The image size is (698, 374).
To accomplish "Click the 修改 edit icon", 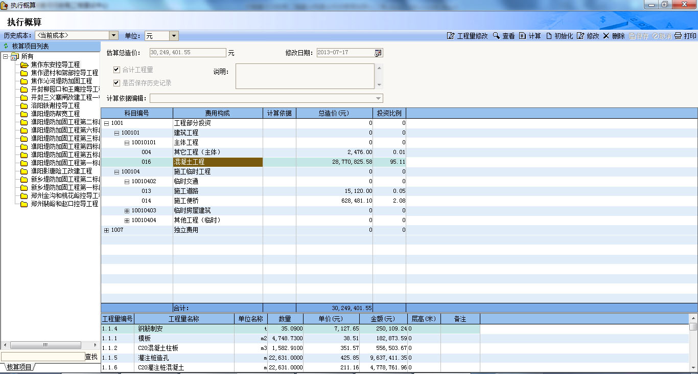I will pyautogui.click(x=580, y=36).
